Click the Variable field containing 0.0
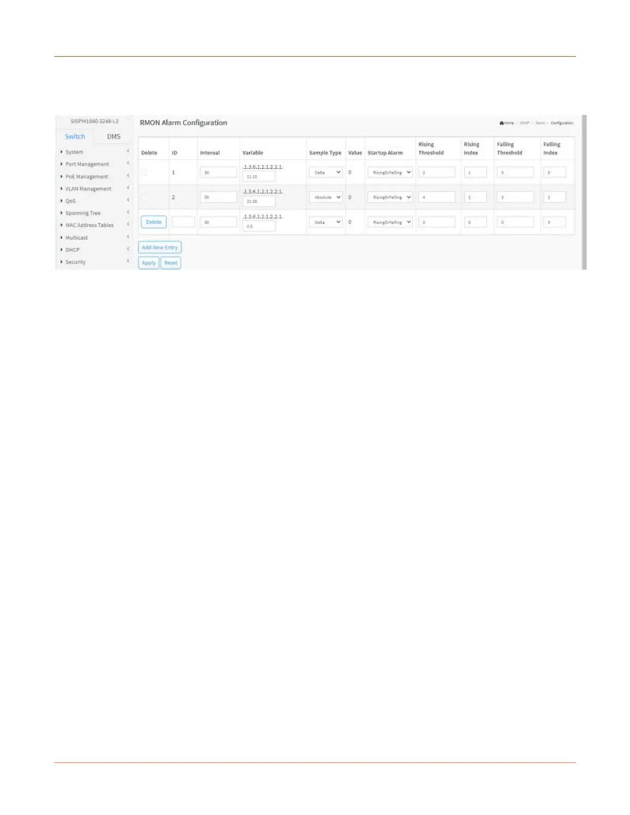The image size is (630, 815). tap(259, 226)
